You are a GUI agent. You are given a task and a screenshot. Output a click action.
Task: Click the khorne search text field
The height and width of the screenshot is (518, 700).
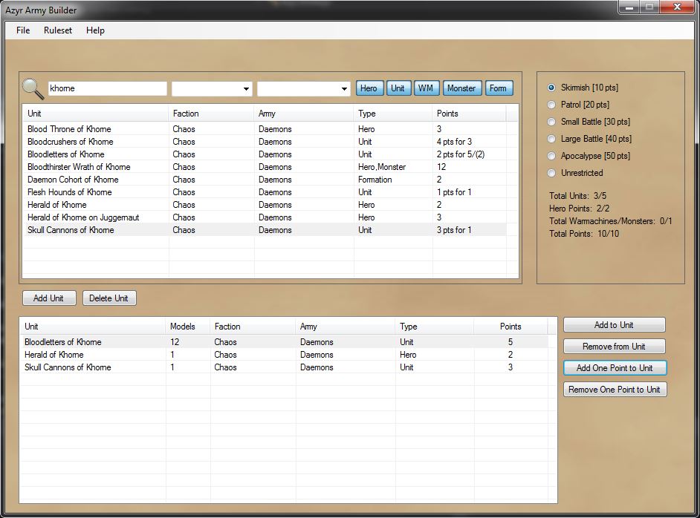(107, 88)
